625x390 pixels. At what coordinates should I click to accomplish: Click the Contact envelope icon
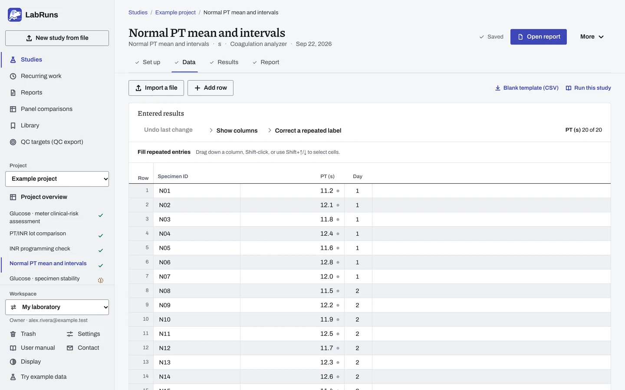[x=70, y=348]
